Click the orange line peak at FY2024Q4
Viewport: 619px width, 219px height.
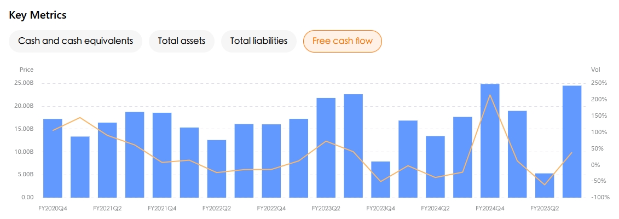[x=490, y=95]
